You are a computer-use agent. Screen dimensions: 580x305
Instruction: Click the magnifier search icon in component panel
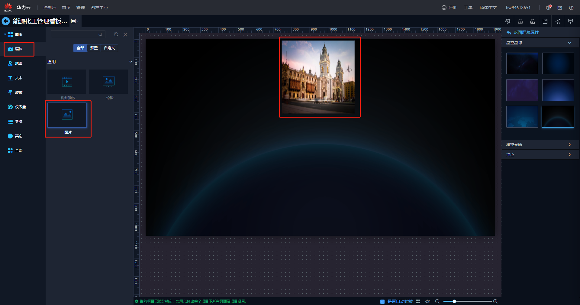point(100,34)
